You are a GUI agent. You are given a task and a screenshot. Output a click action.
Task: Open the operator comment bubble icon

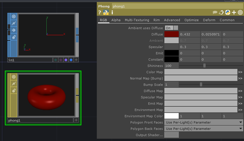215,12
